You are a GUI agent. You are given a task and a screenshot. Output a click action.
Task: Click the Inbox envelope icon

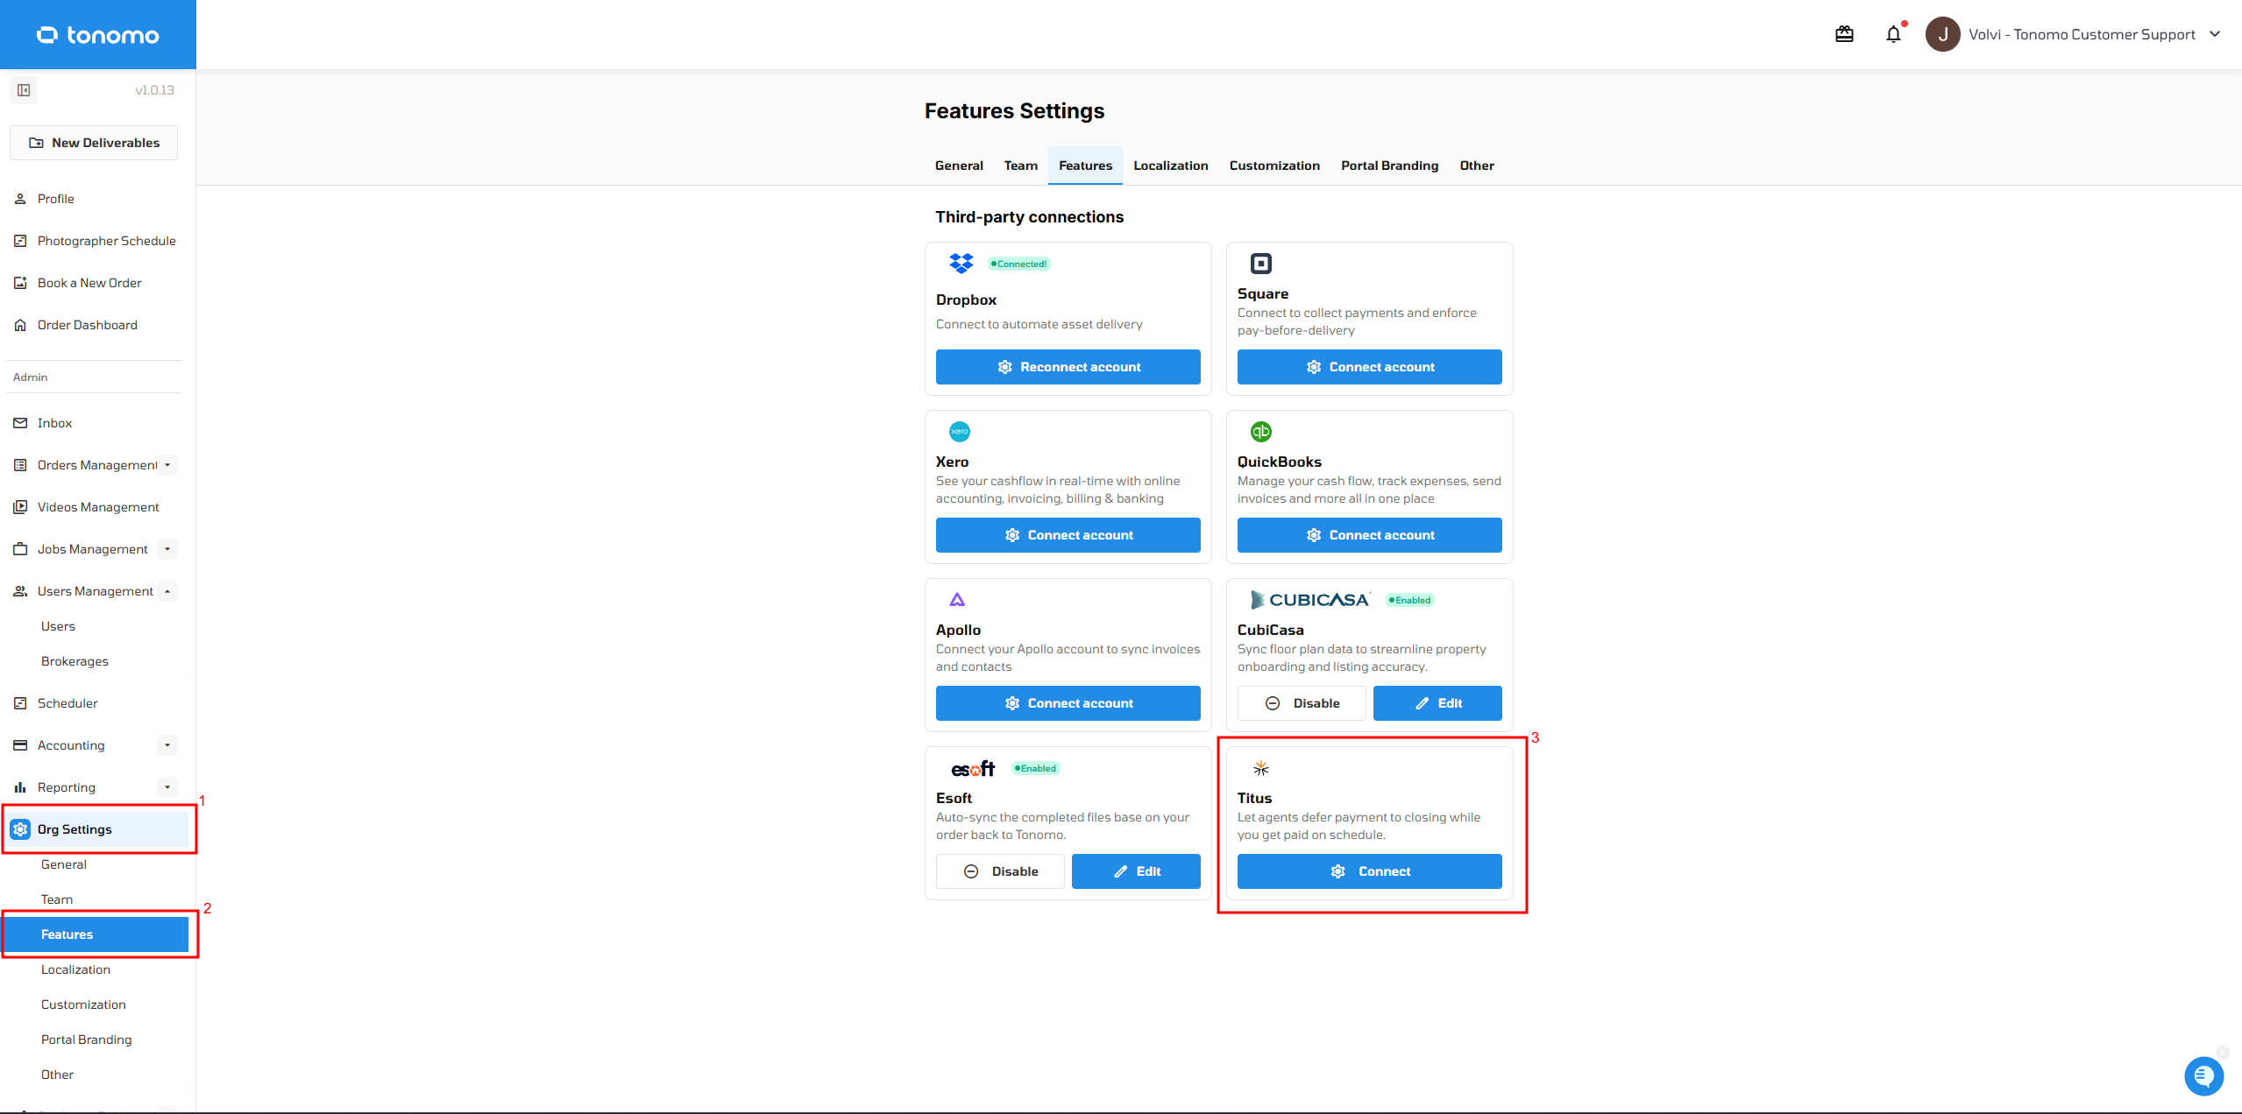click(20, 423)
